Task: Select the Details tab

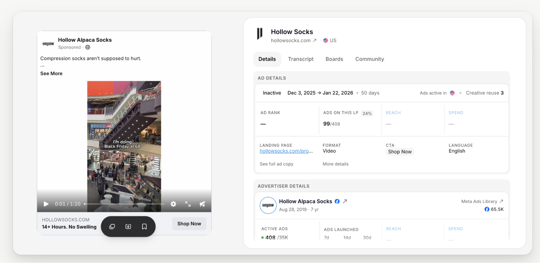Action: tap(267, 59)
